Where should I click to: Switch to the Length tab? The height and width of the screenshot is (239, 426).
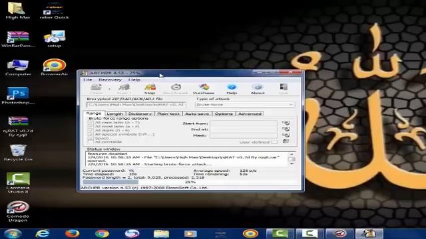pyautogui.click(x=115, y=114)
